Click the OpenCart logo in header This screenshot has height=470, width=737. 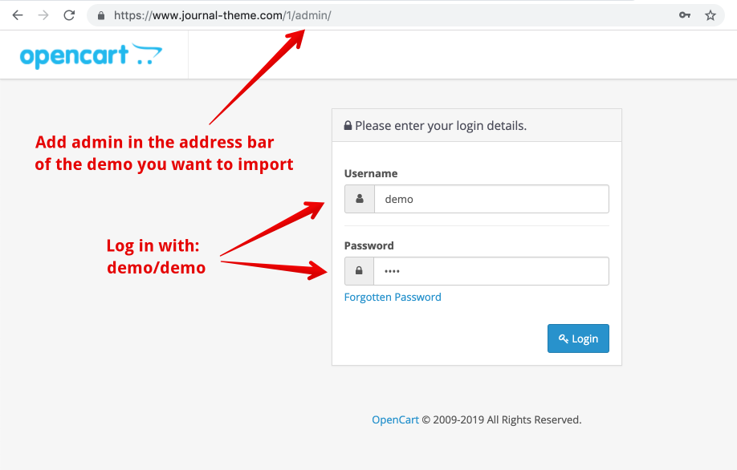click(x=91, y=55)
